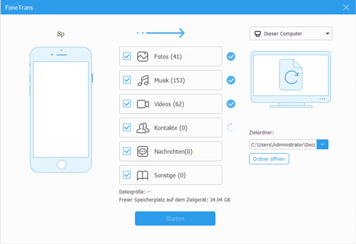356x244 pixels.
Task: Click the Kontakte people icon
Action: pyautogui.click(x=142, y=128)
